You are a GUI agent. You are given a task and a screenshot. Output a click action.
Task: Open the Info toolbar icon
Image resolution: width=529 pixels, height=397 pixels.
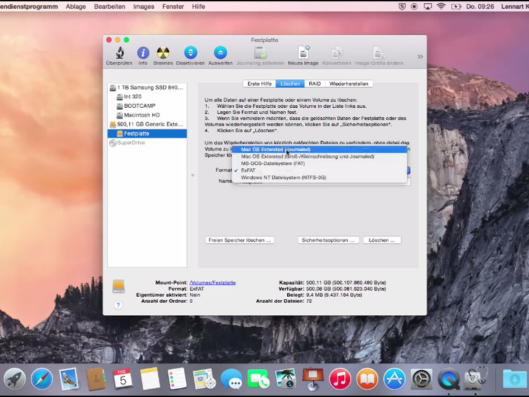tap(143, 53)
